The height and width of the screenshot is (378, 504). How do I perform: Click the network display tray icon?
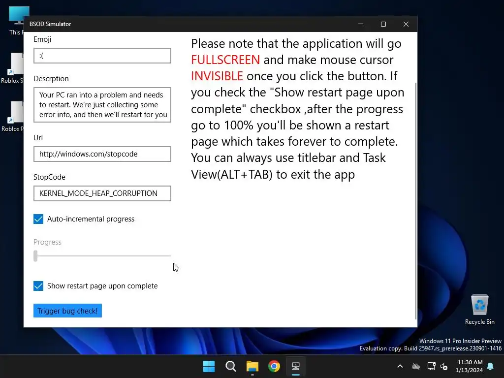pos(431,366)
